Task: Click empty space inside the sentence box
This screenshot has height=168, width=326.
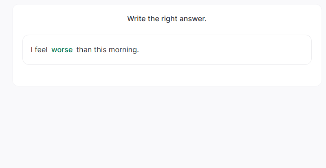Action: pyautogui.click(x=224, y=50)
